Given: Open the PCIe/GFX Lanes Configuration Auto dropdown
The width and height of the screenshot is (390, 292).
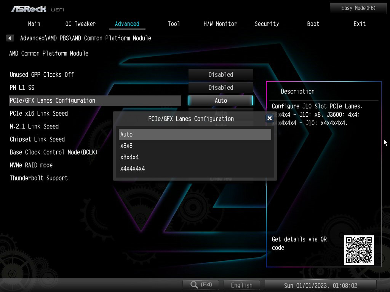Looking at the screenshot, I should tap(221, 100).
